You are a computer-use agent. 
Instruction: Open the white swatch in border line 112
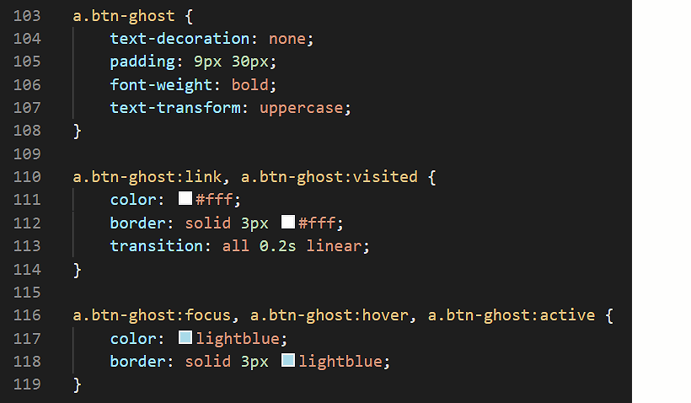(x=287, y=222)
